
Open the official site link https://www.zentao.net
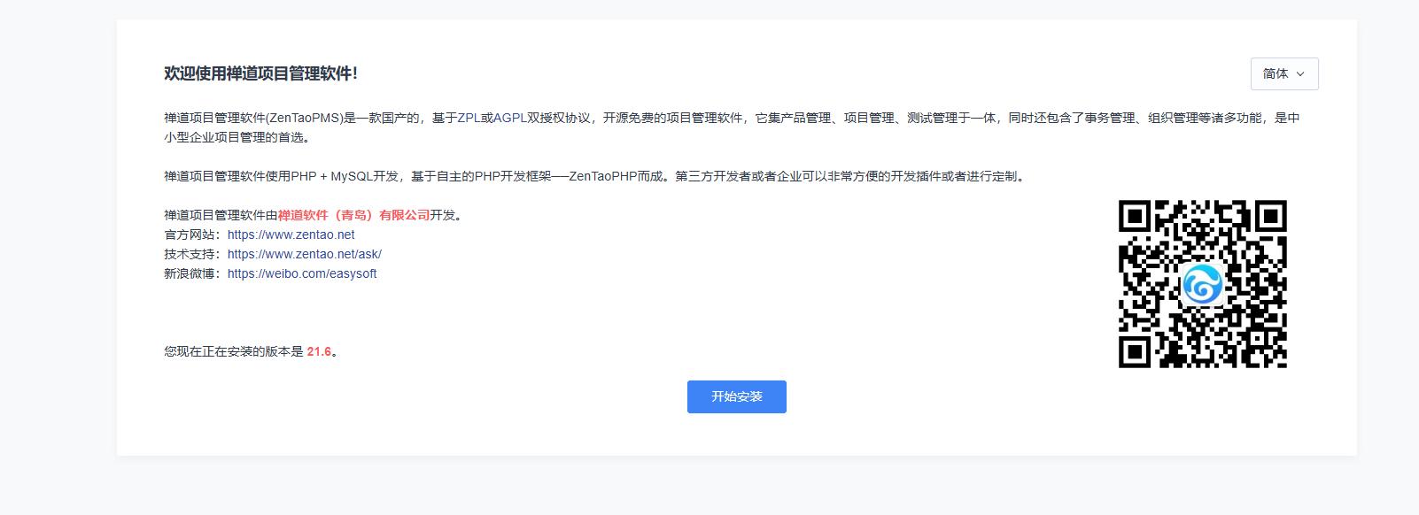click(291, 234)
